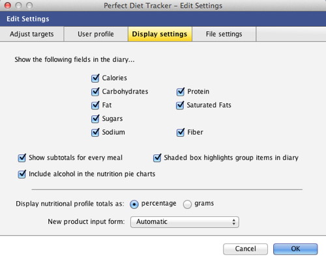326x263 pixels.
Task: Disable the Sodium field checkbox
Action: click(95, 132)
